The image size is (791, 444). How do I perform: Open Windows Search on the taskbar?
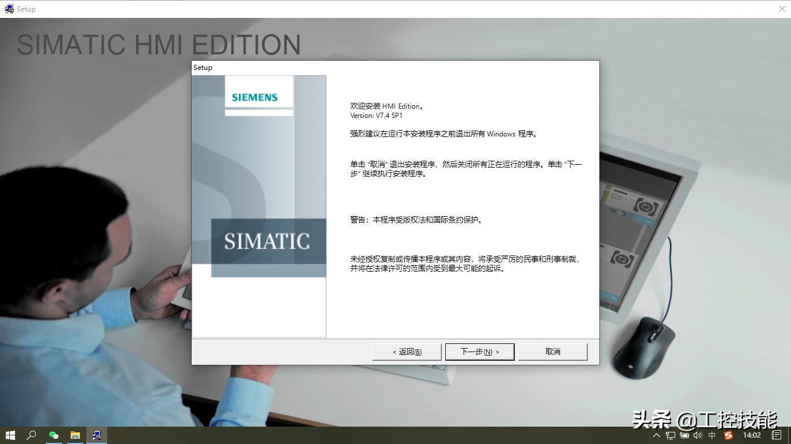tap(32, 435)
